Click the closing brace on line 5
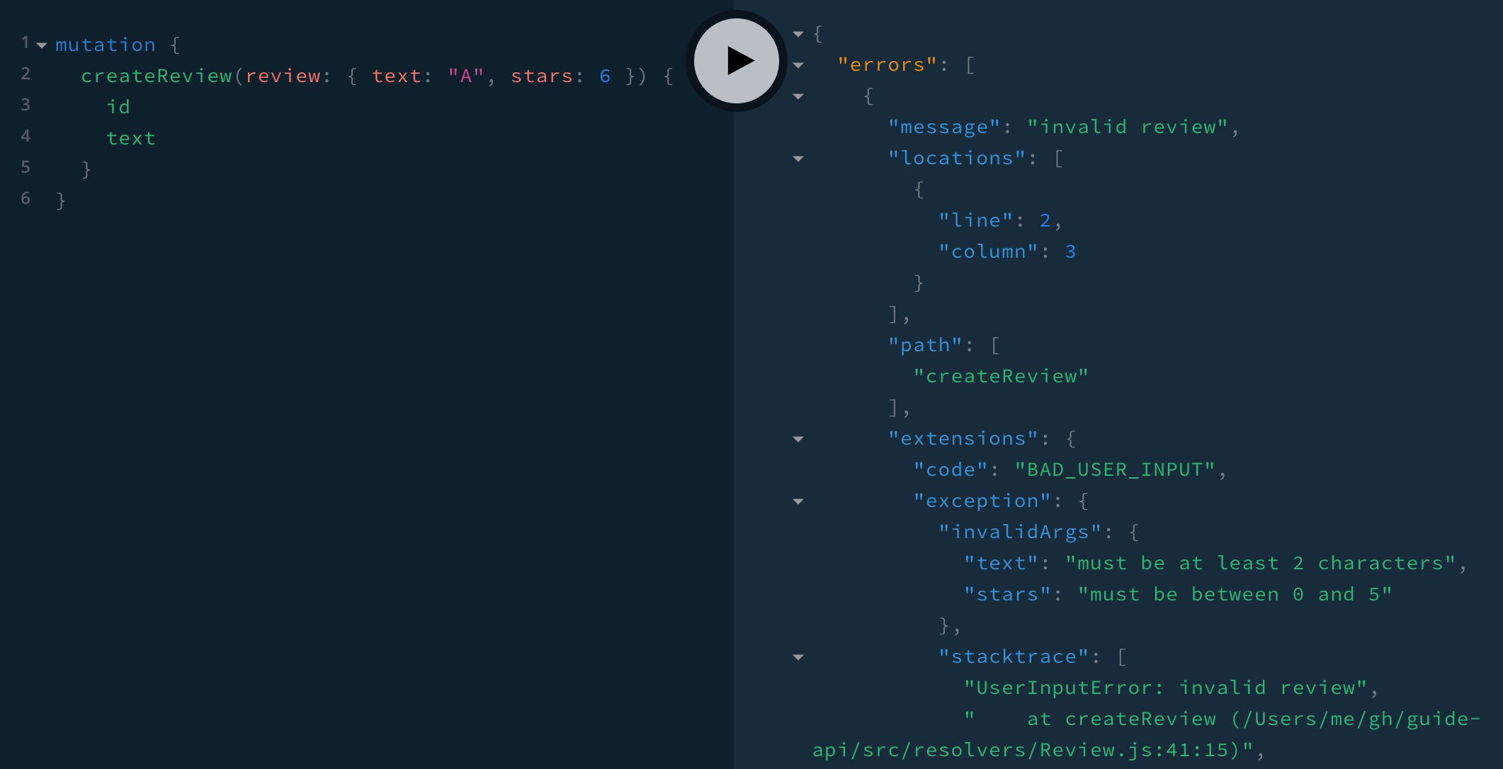This screenshot has width=1503, height=769. (x=86, y=169)
